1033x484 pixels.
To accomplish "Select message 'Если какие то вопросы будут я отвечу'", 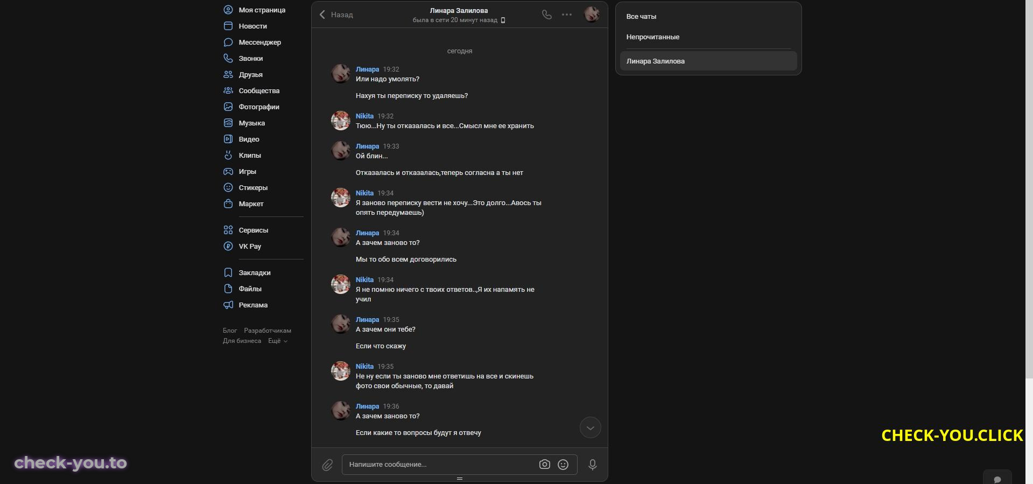I will pyautogui.click(x=418, y=433).
